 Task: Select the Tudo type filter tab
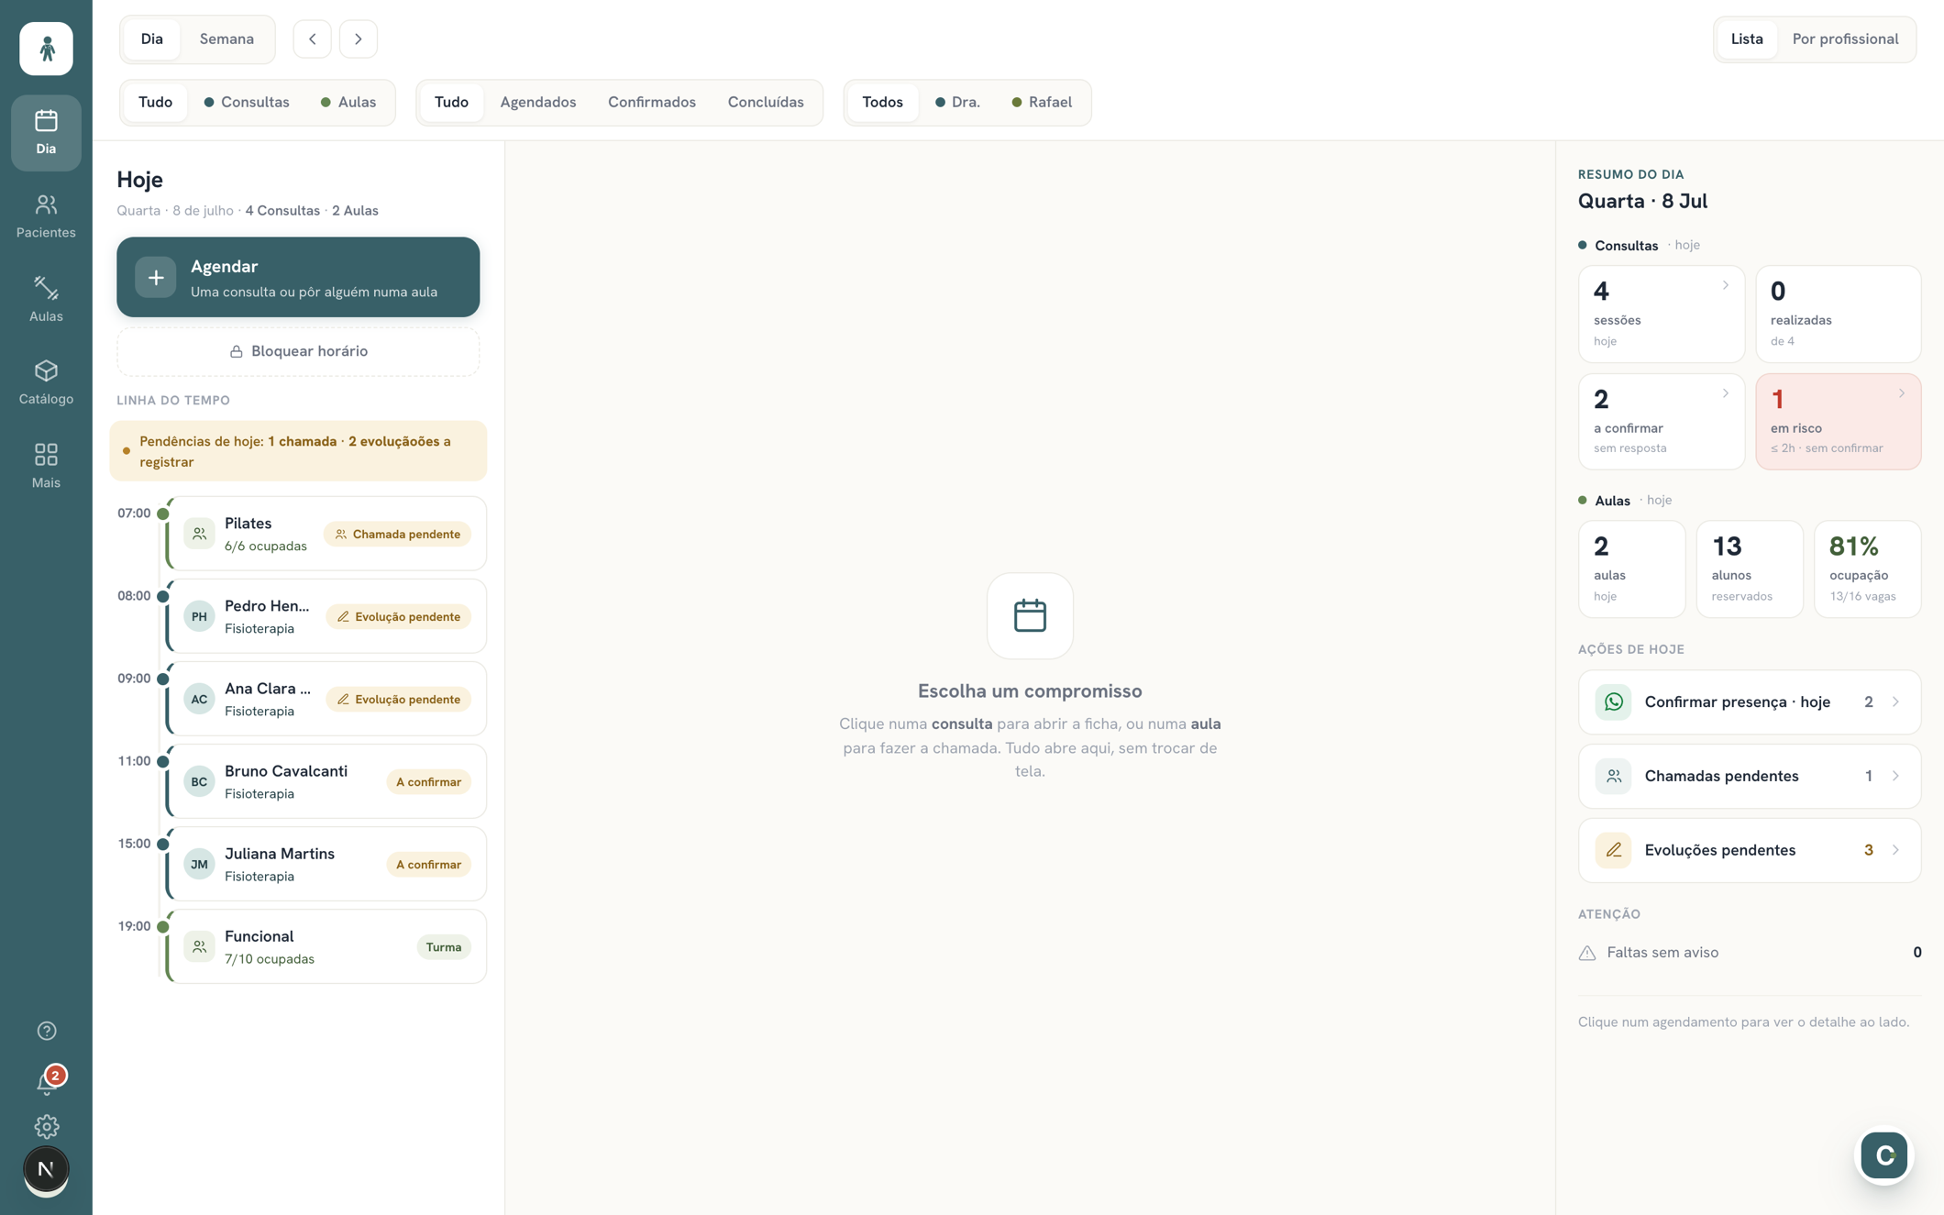[155, 103]
